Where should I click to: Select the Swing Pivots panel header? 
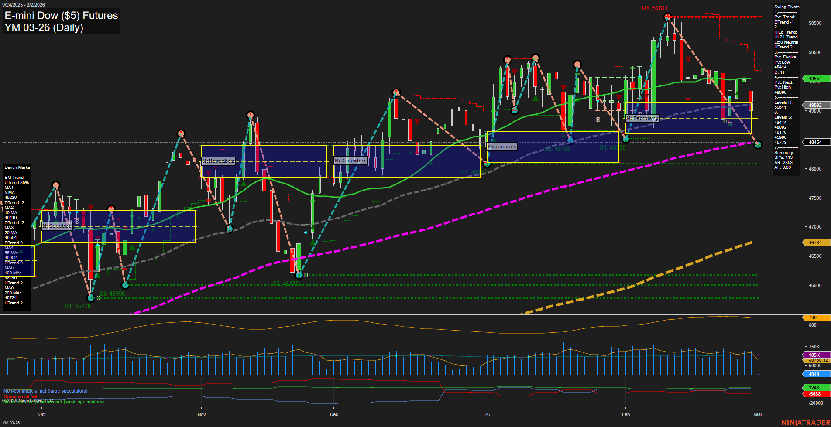pos(786,7)
